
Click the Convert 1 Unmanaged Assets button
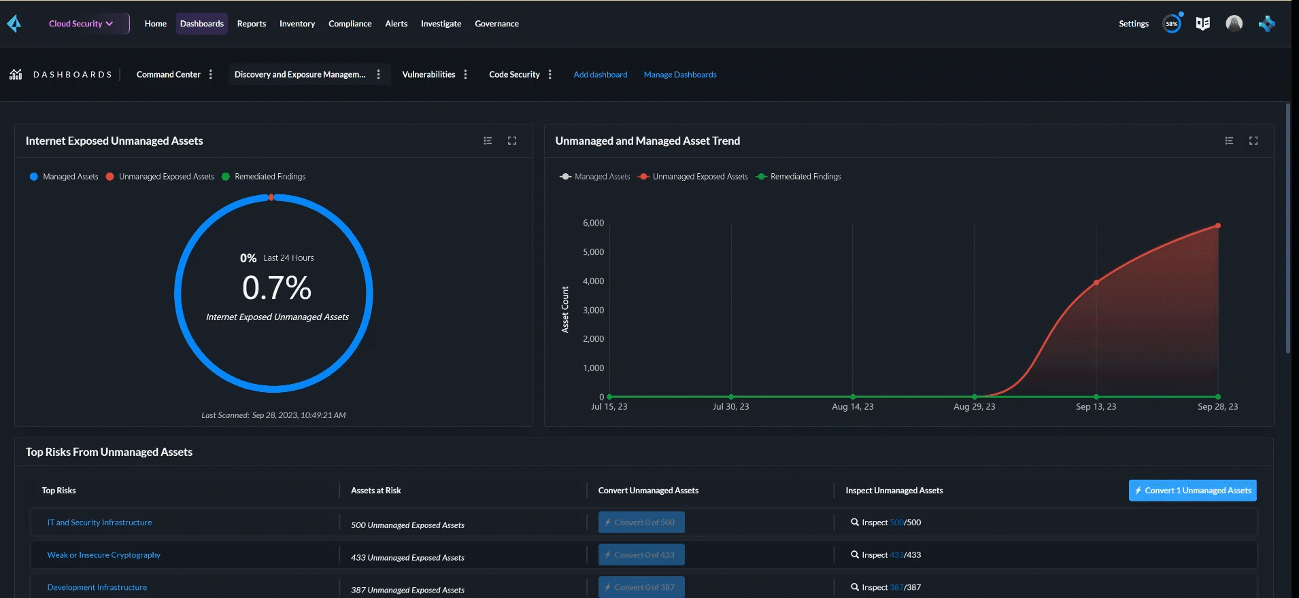[x=1193, y=491]
